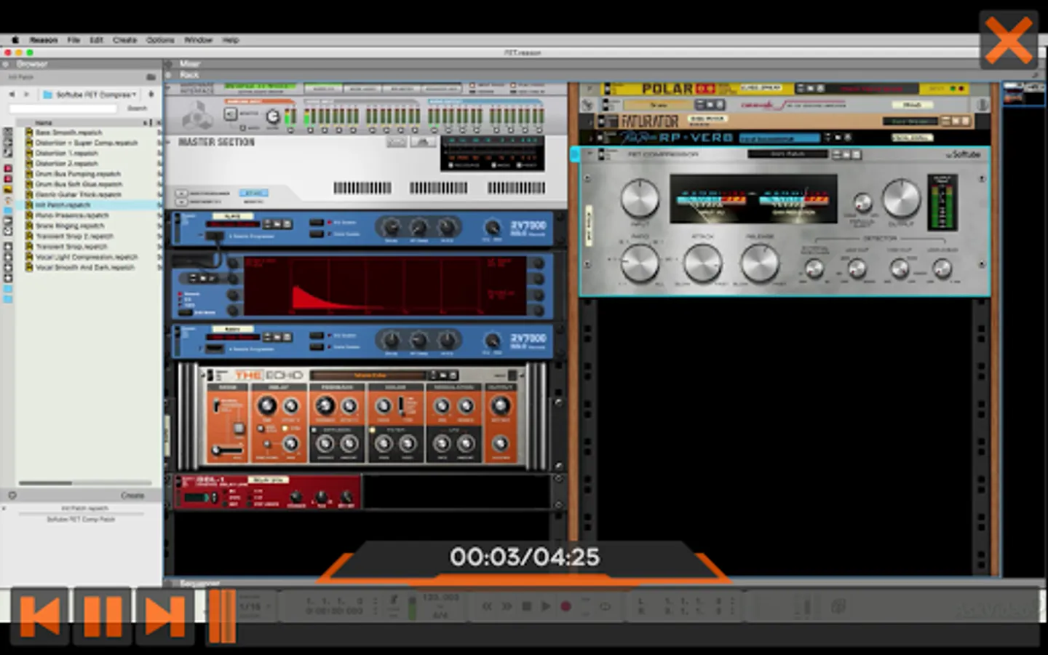Click the red DDL-1 delay device

click(x=267, y=492)
